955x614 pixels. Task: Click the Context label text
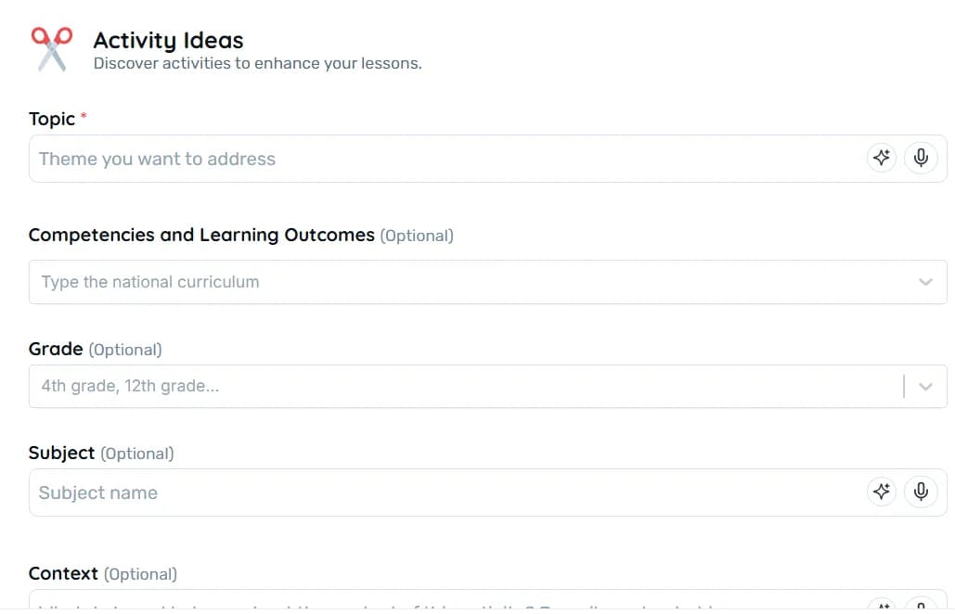point(63,574)
